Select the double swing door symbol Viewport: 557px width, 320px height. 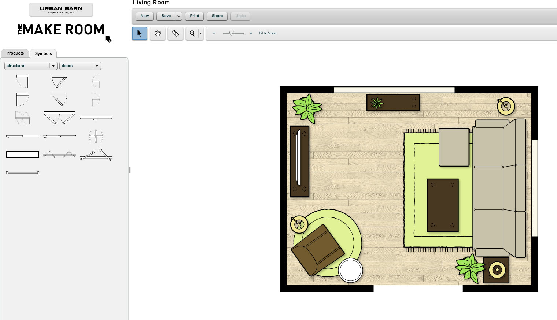[59, 118]
